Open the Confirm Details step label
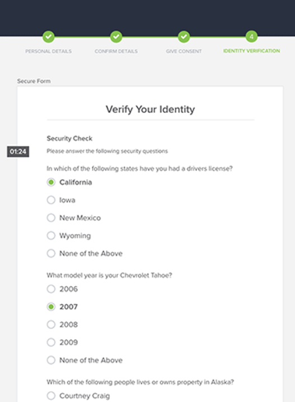The image size is (295, 402). tap(116, 51)
